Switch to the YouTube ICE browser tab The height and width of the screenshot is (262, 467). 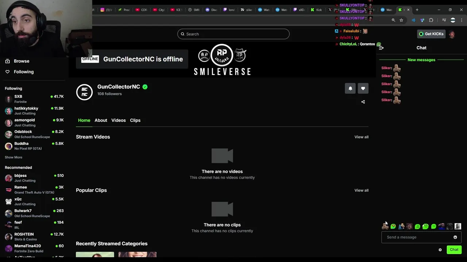(x=176, y=10)
